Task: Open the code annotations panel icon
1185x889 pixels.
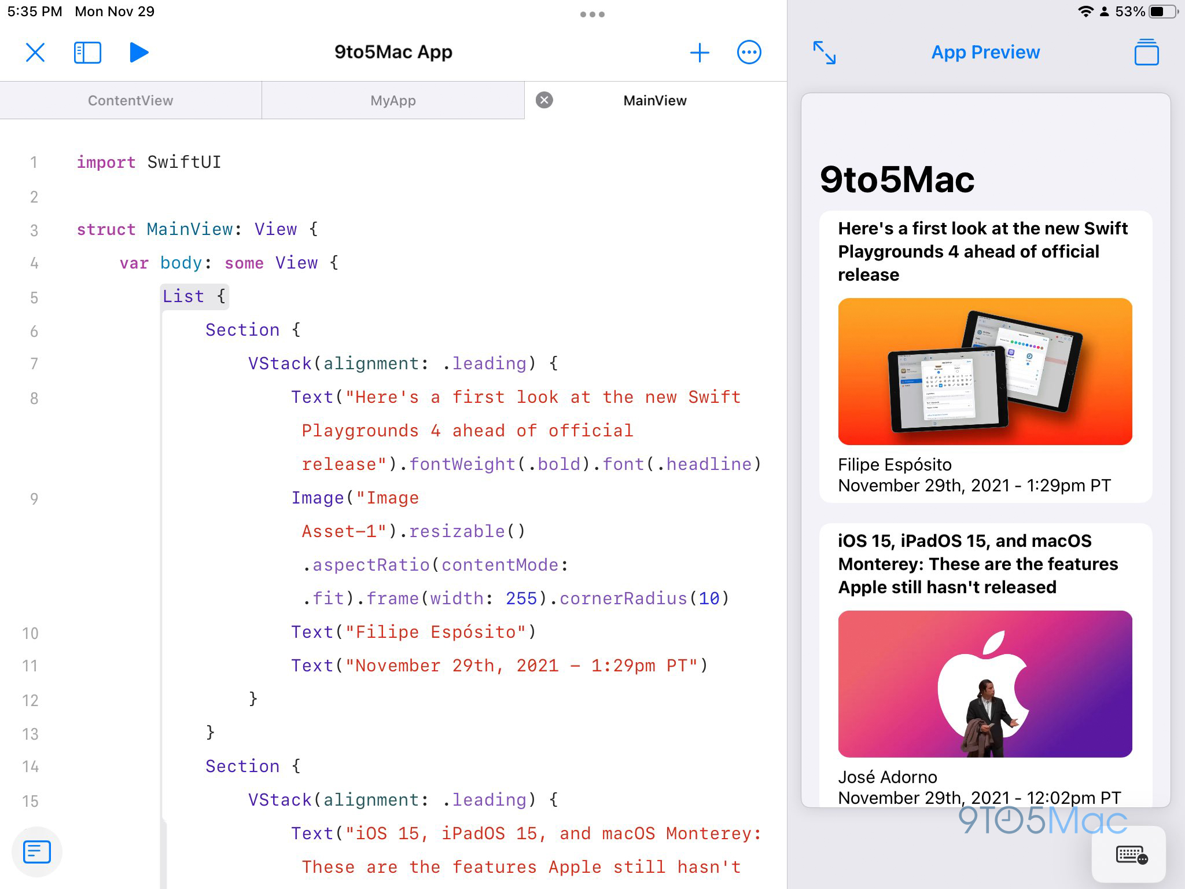Action: (x=37, y=851)
